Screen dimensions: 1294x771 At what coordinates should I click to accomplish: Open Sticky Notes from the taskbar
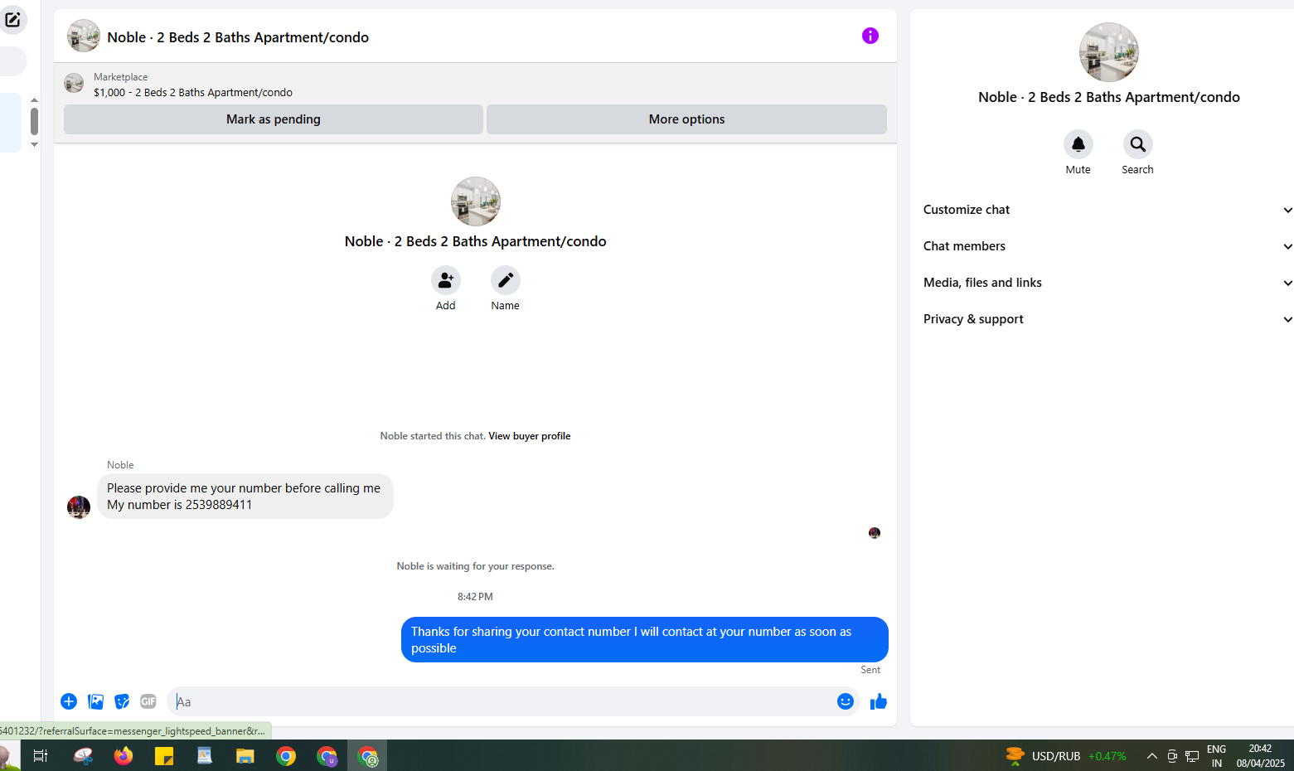(164, 755)
